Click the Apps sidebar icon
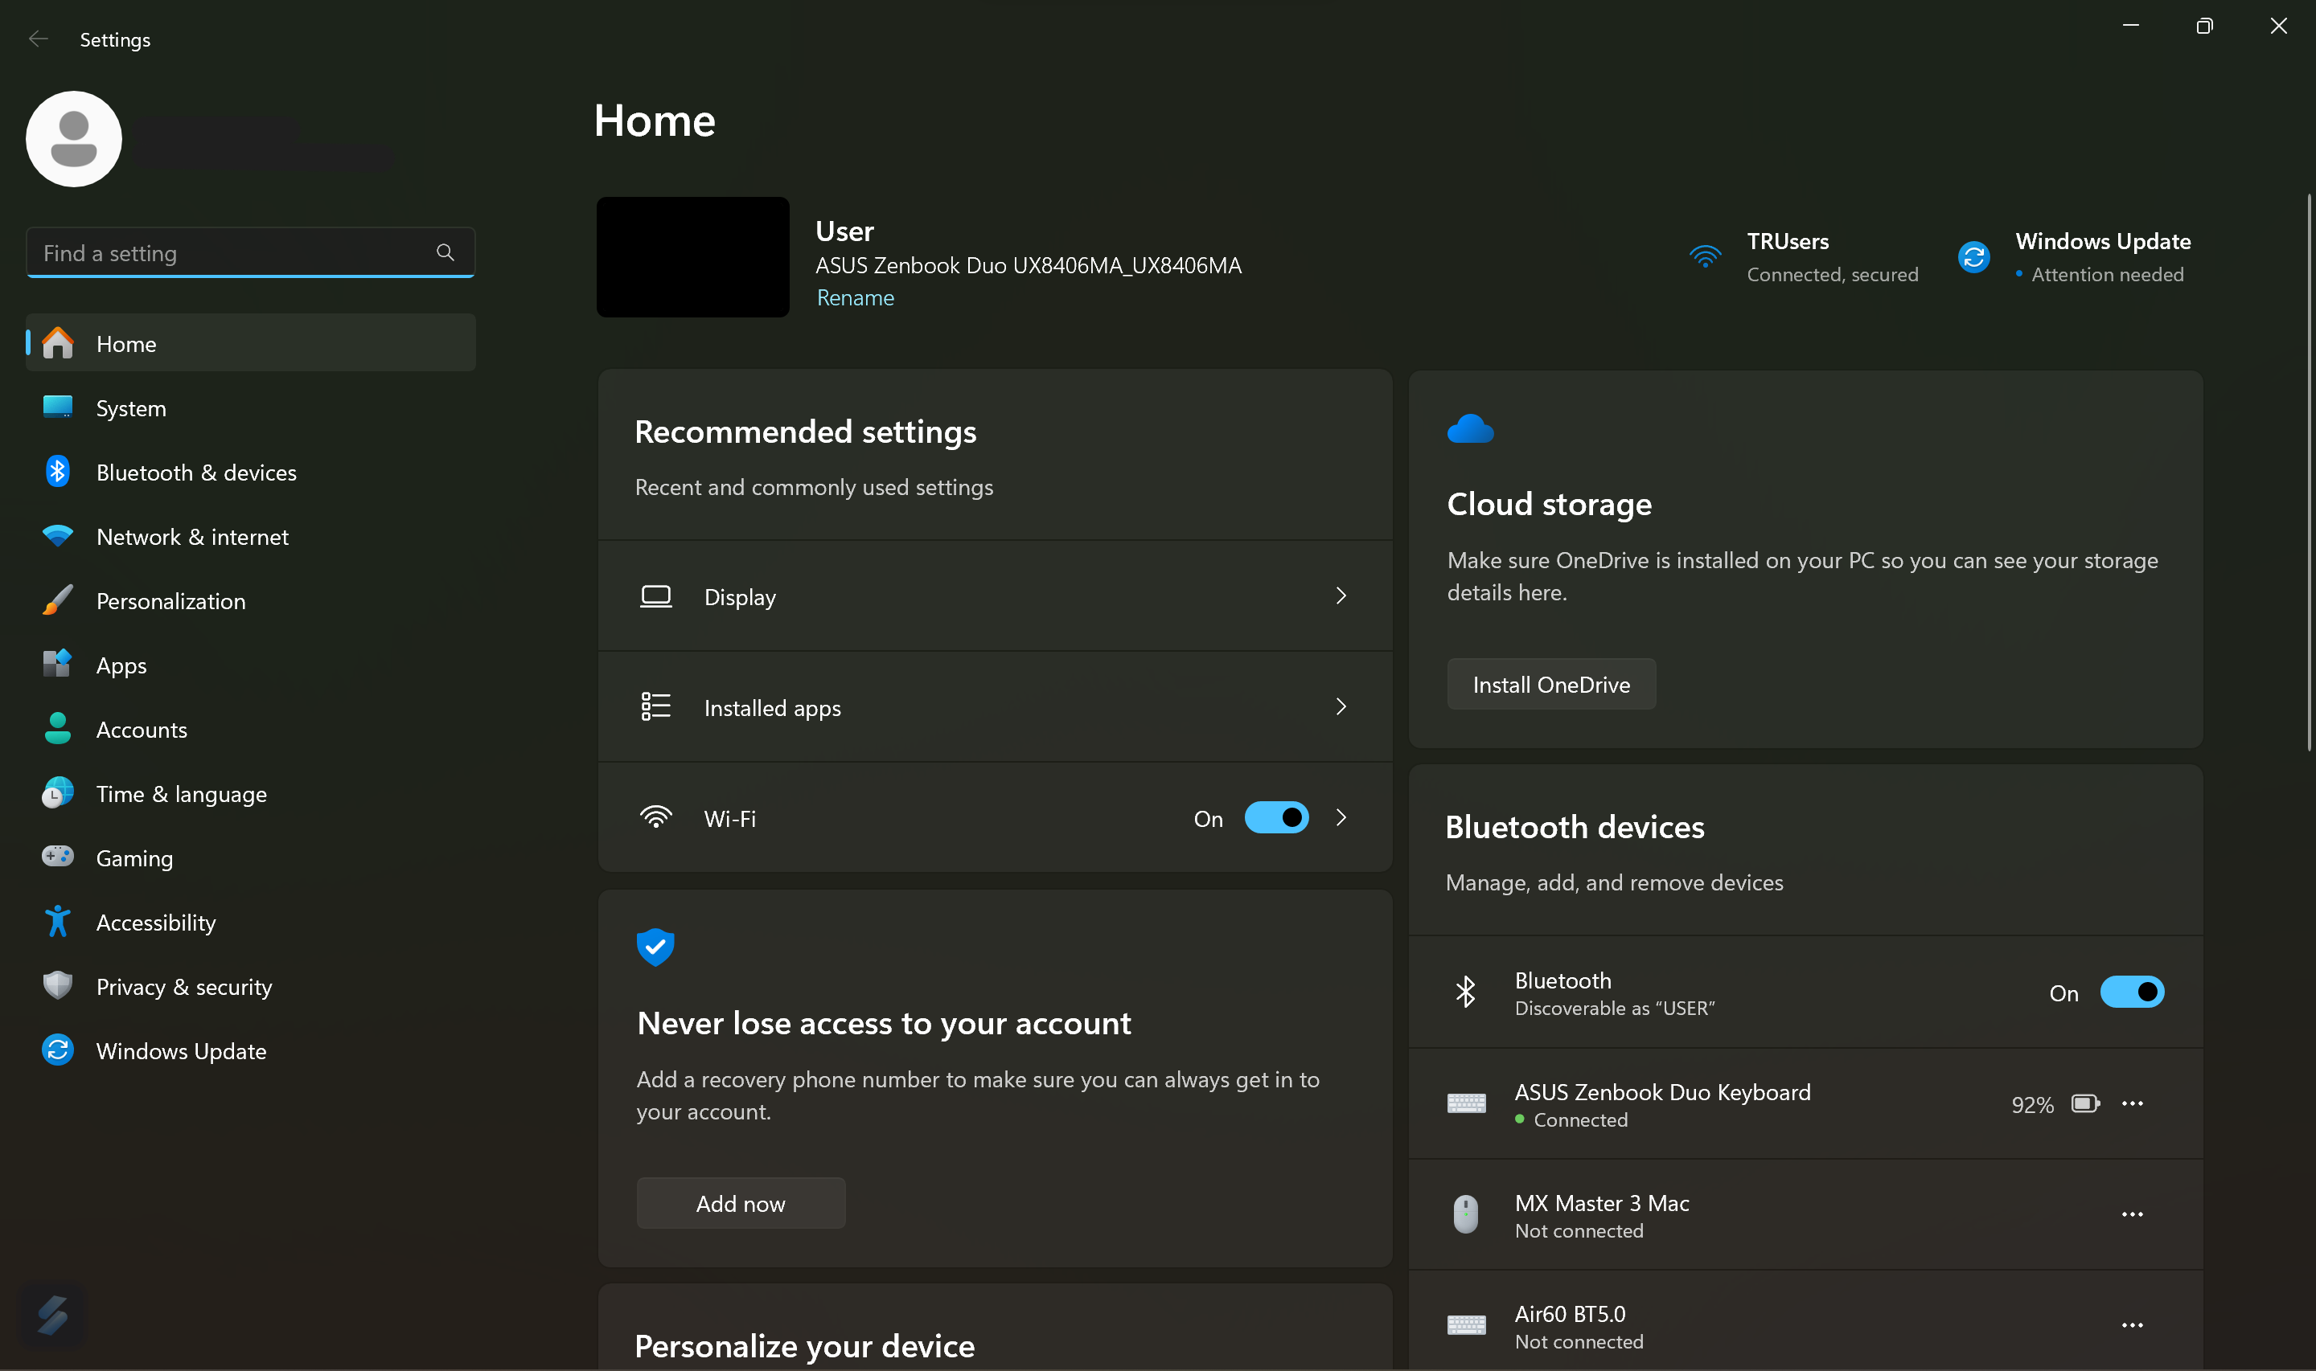Image resolution: width=2316 pixels, height=1371 pixels. tap(57, 663)
